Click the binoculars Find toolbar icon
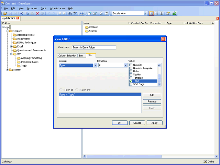This screenshot has height=165, width=220. [70, 13]
